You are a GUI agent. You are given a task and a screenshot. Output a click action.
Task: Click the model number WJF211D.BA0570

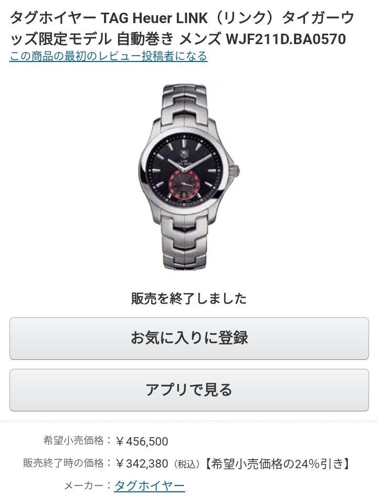286,39
